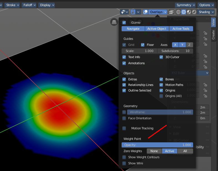Click the grid Scale value field
Image resolution: width=218 pixels, height=171 pixels.
tap(139, 51)
